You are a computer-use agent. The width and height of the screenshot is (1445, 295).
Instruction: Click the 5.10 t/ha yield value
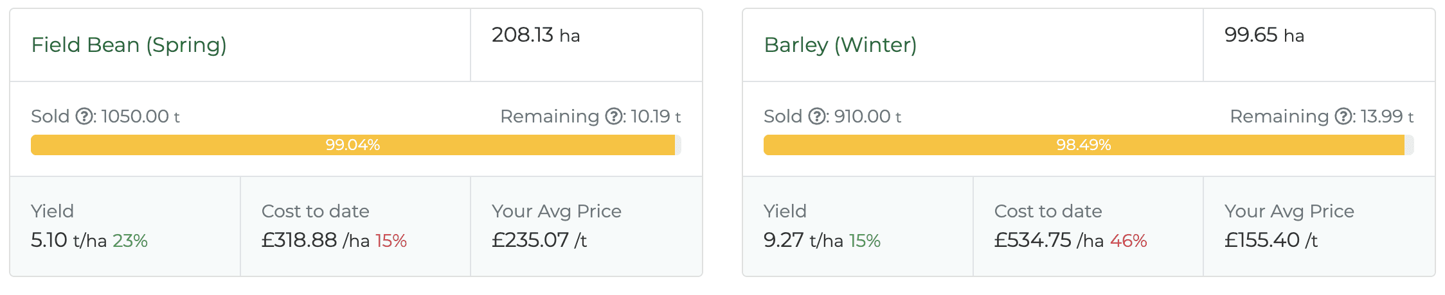pyautogui.click(x=68, y=240)
